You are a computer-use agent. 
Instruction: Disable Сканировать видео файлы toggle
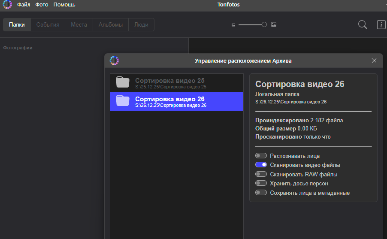[261, 165]
